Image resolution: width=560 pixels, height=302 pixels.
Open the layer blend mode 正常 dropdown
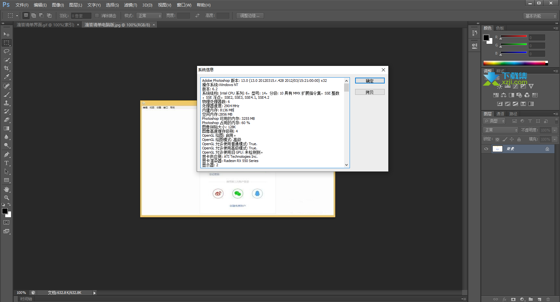coord(500,130)
